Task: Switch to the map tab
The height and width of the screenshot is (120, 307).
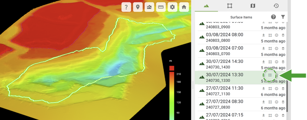Action: 253,6
